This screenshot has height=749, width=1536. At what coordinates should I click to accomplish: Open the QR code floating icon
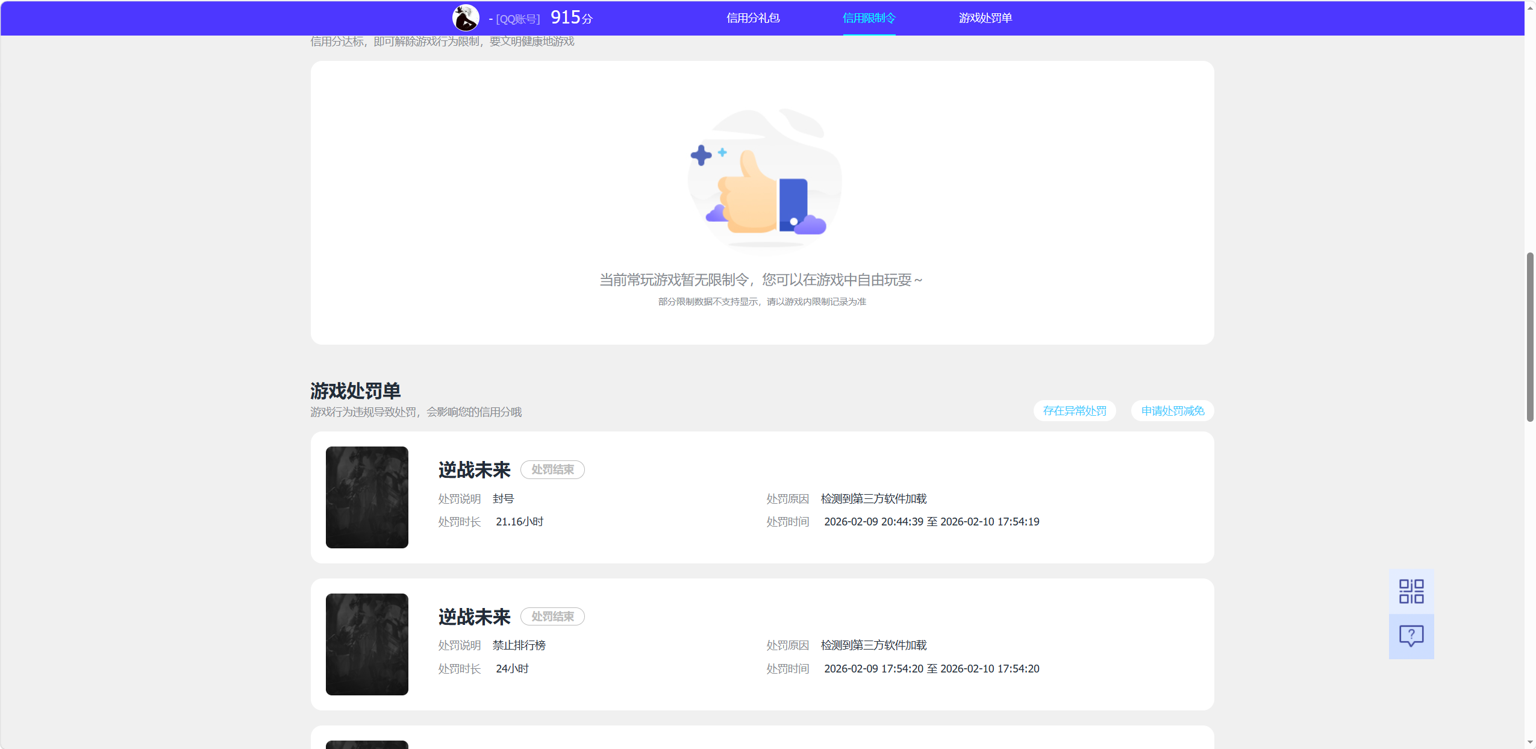[1411, 591]
